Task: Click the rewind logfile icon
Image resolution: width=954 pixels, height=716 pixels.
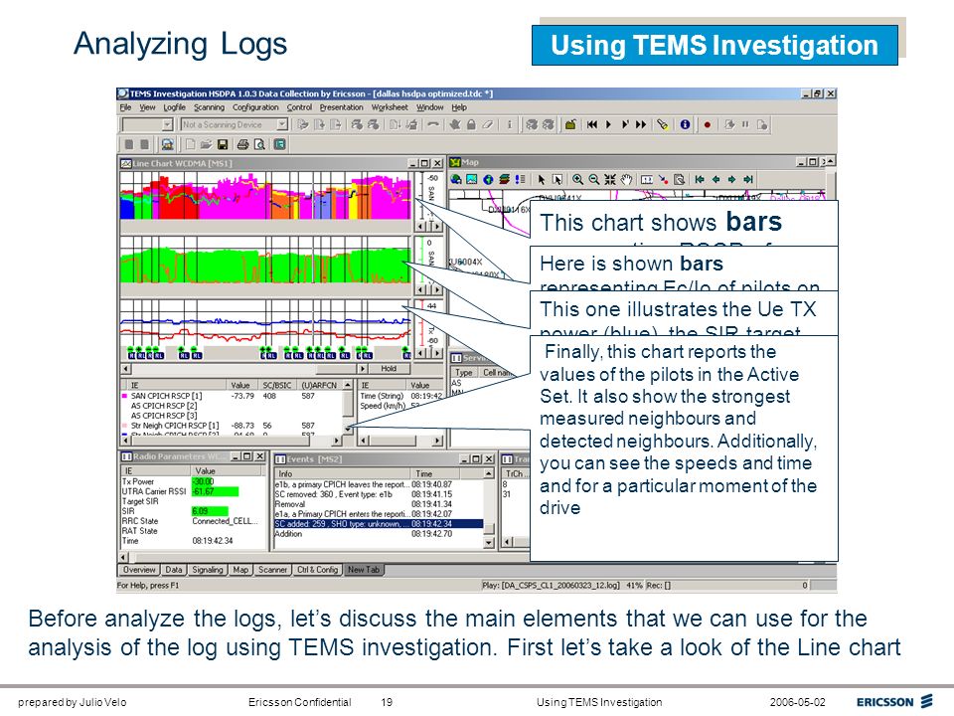Action: (x=592, y=125)
